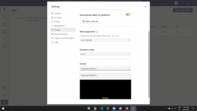Expand the Secondary ringer dropdown
The image size is (197, 111).
[105, 54]
